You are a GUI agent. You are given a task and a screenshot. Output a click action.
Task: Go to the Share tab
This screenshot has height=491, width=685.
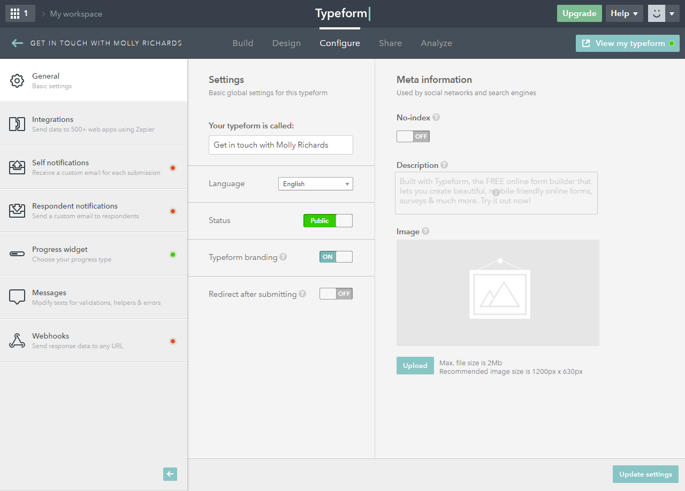[x=390, y=43]
